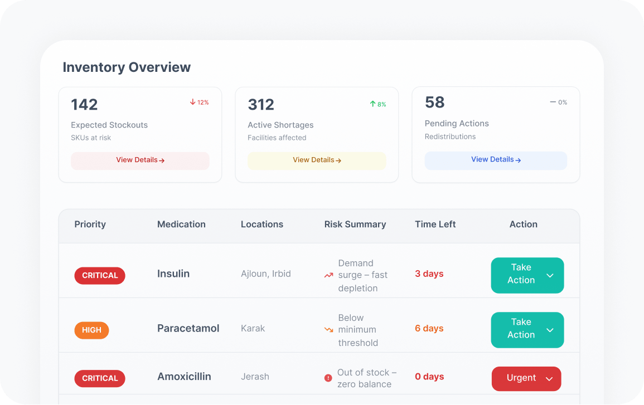
Task: Click the CRITICAL badge on the Insulin row
Action: pyautogui.click(x=100, y=275)
